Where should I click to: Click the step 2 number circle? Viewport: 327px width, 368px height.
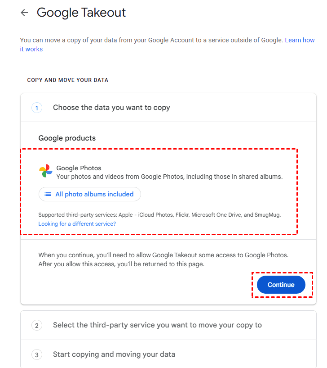point(36,325)
